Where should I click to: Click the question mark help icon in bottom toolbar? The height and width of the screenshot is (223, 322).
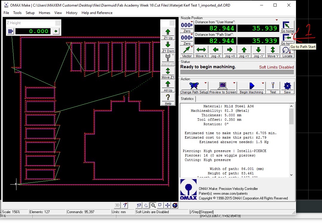point(125,205)
